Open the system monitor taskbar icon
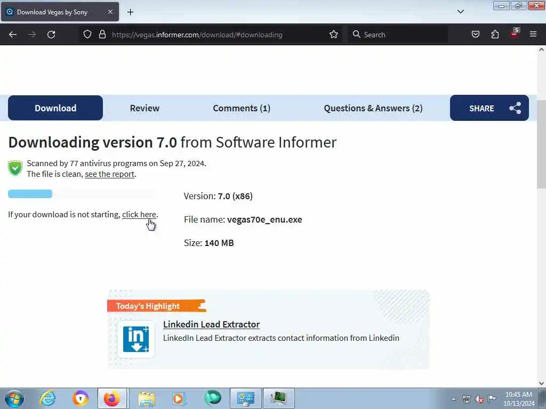The width and height of the screenshot is (546, 409). click(x=278, y=398)
